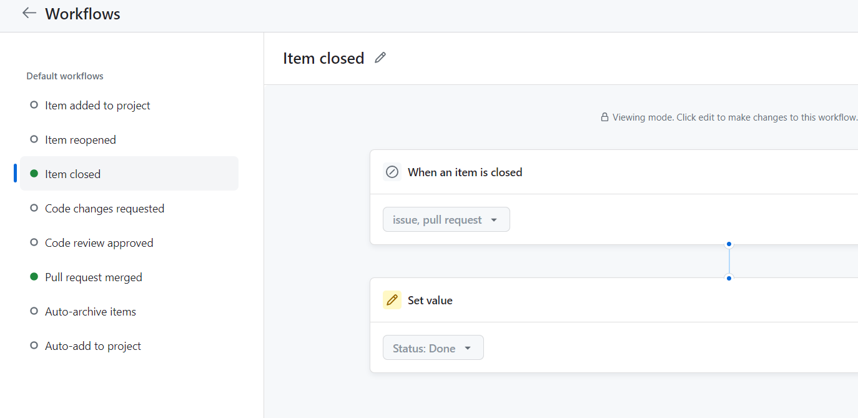Open the Auto-add to project workflow
Image resolution: width=858 pixels, height=418 pixels.
point(93,346)
